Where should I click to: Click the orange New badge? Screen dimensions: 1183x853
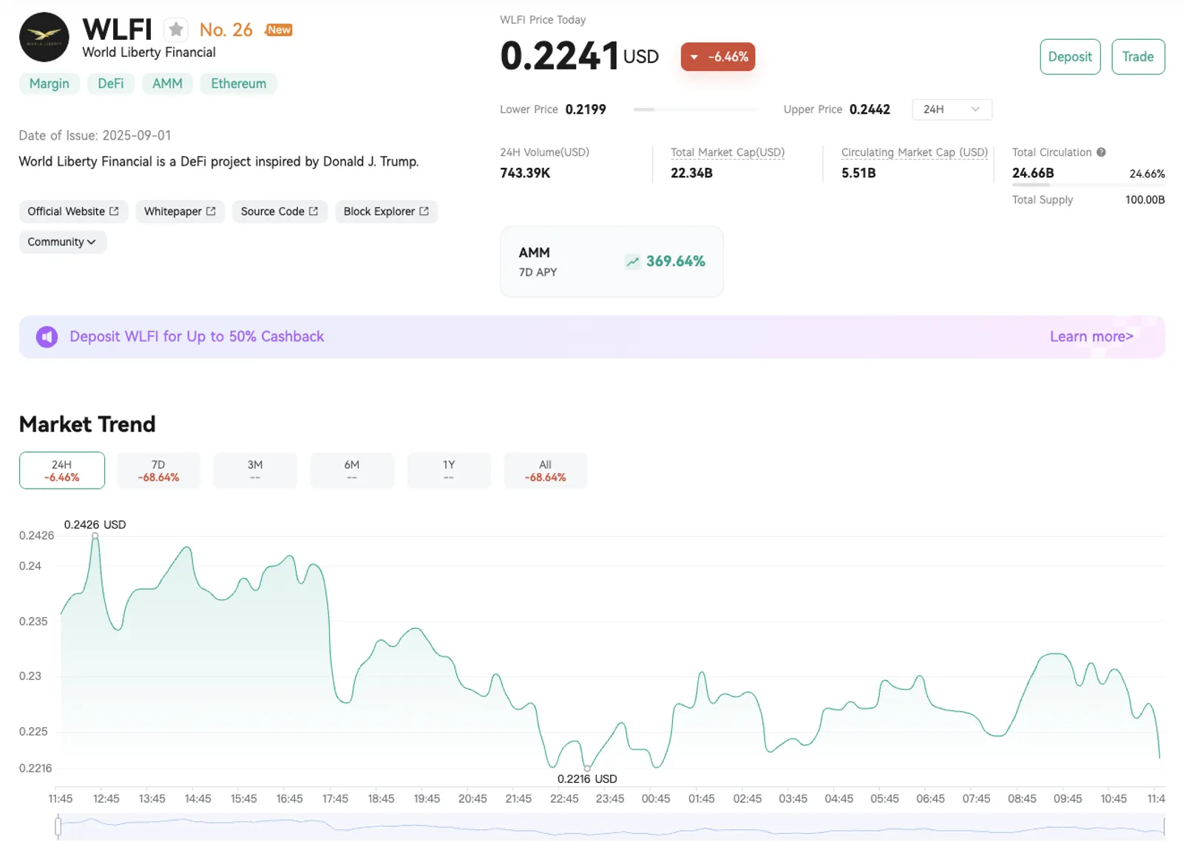coord(279,30)
